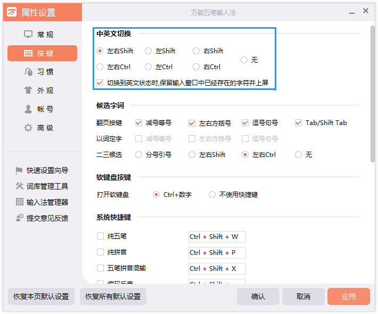The width and height of the screenshot is (378, 314).
Task: Click the dropdown arrow in title bar
Action: click(351, 12)
